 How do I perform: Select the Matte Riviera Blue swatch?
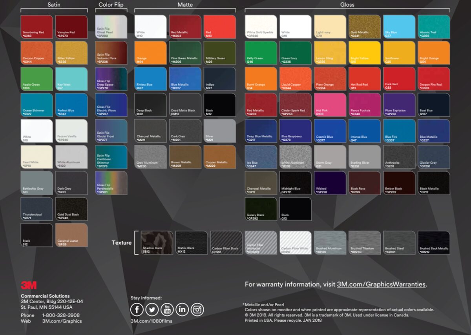point(150,79)
